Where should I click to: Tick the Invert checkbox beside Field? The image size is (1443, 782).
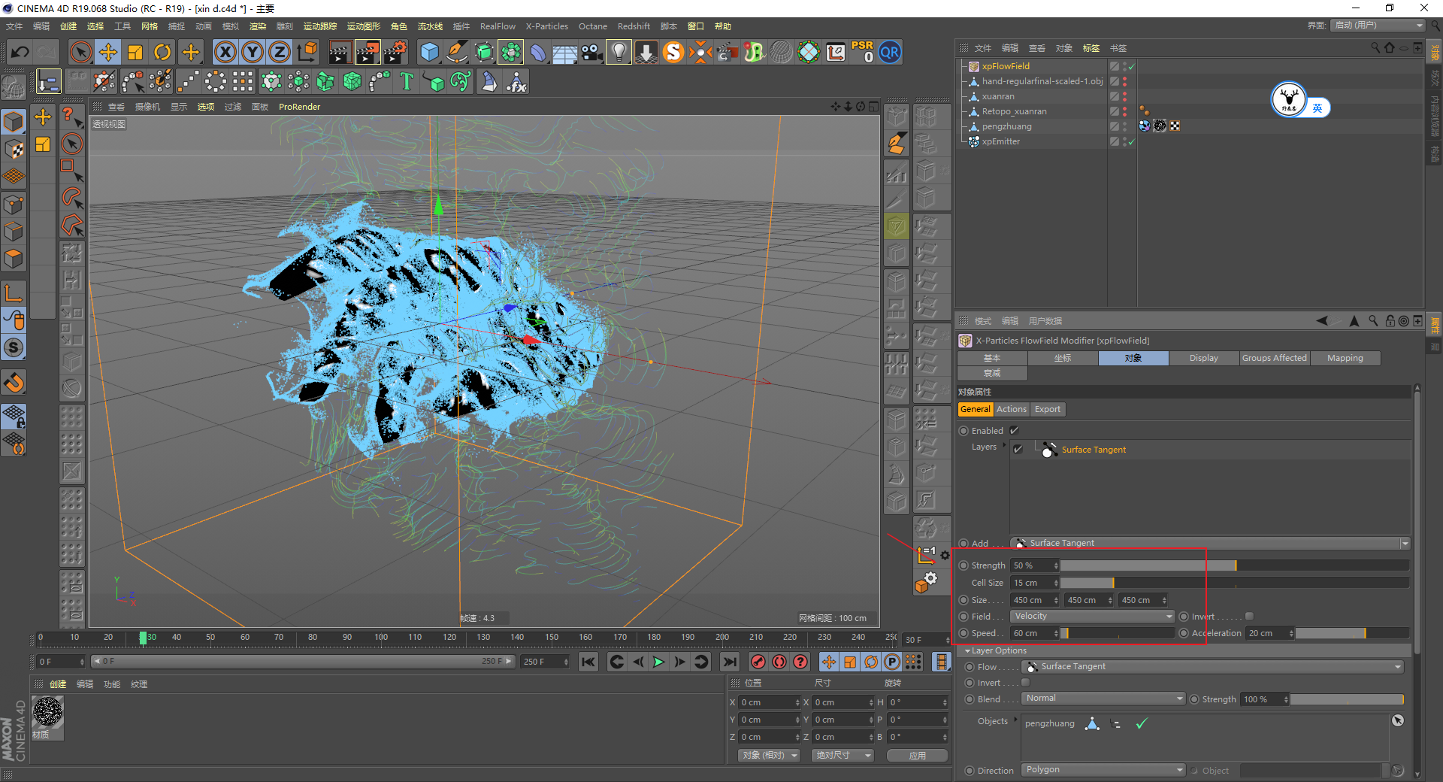[1249, 617]
